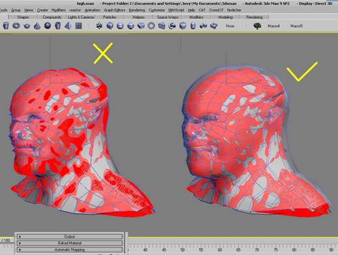Open the Modifiers menu

point(59,10)
